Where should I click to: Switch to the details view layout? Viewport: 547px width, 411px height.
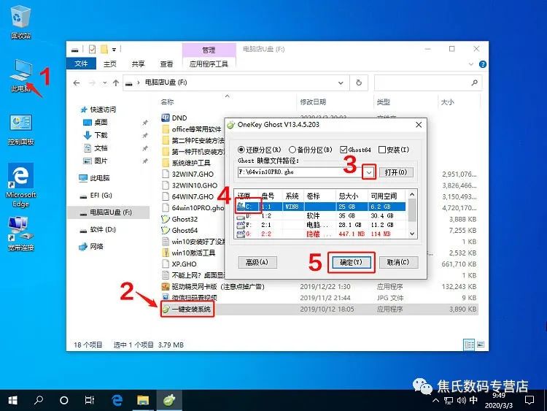coord(469,345)
